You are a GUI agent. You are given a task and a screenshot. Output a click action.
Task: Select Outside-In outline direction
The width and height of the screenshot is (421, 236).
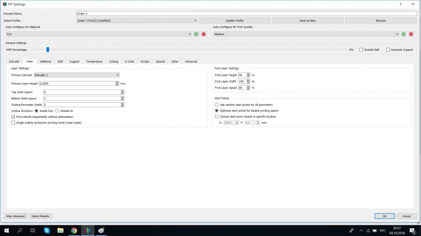pyautogui.click(x=57, y=111)
